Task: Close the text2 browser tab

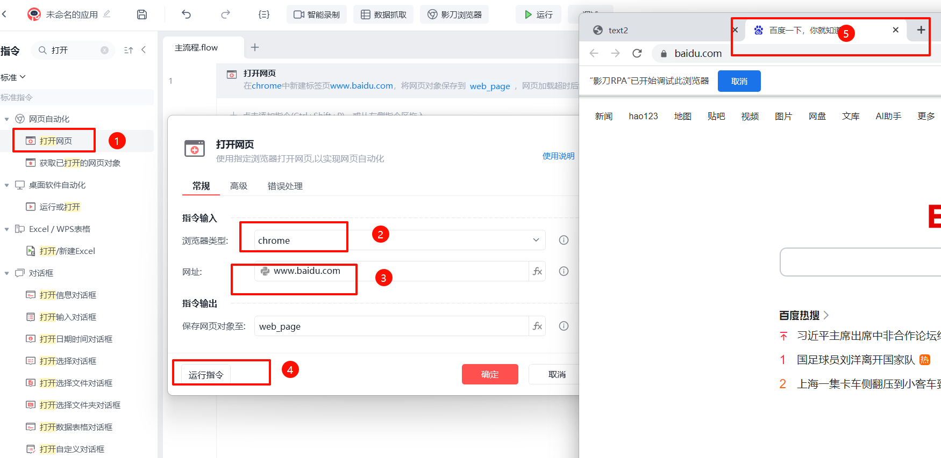Action: (x=735, y=30)
